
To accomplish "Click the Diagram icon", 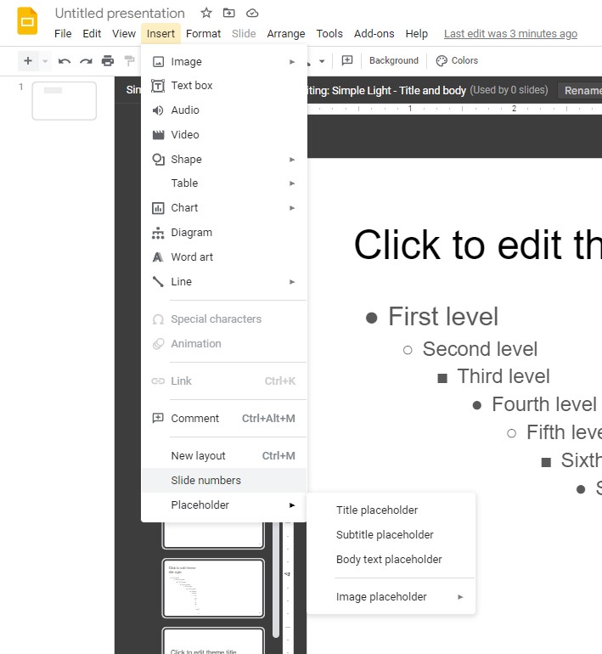I will 158,233.
